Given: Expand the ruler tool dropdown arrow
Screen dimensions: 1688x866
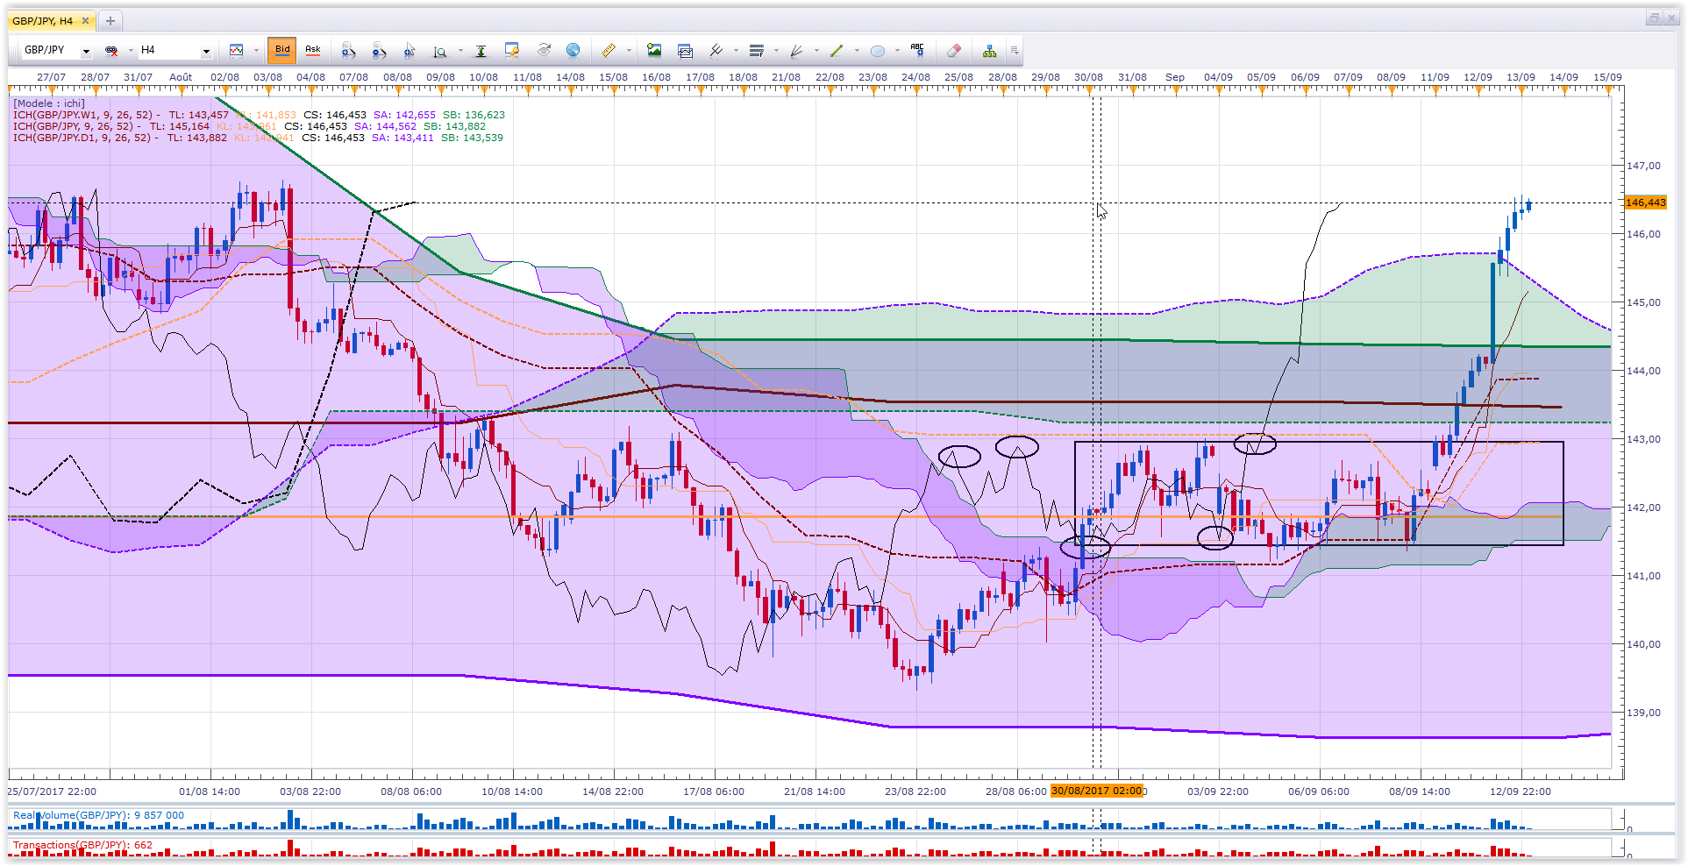Looking at the screenshot, I should pos(629,51).
